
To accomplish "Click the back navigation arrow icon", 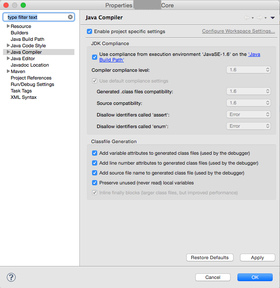I will click(247, 18).
